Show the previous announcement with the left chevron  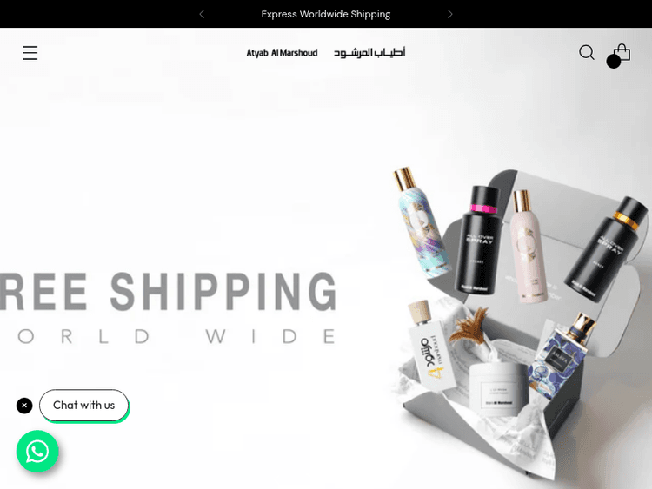(x=202, y=14)
